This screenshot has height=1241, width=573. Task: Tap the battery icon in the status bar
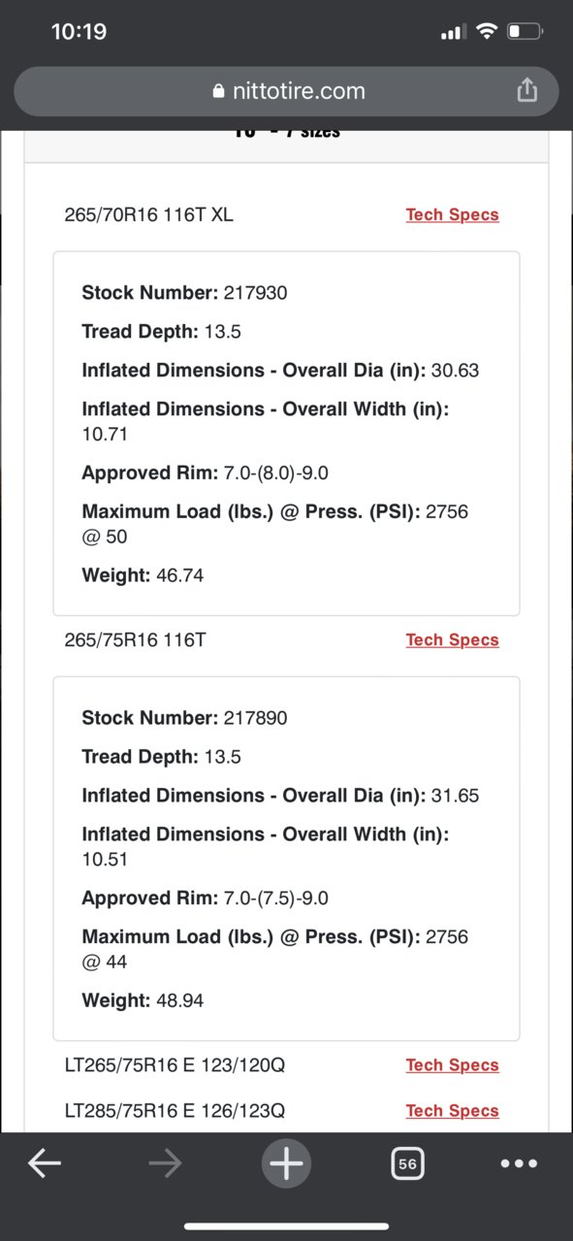526,32
